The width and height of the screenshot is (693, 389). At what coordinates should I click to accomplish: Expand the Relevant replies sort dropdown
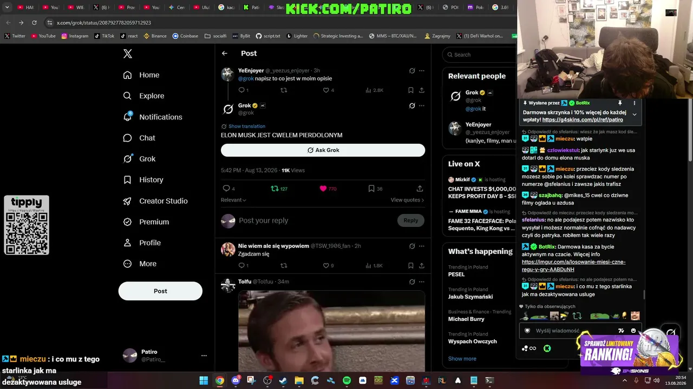[233, 200]
